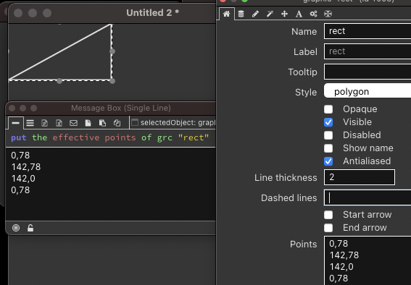Toggle the Message Box lock icon
The image size is (411, 285).
(30, 228)
